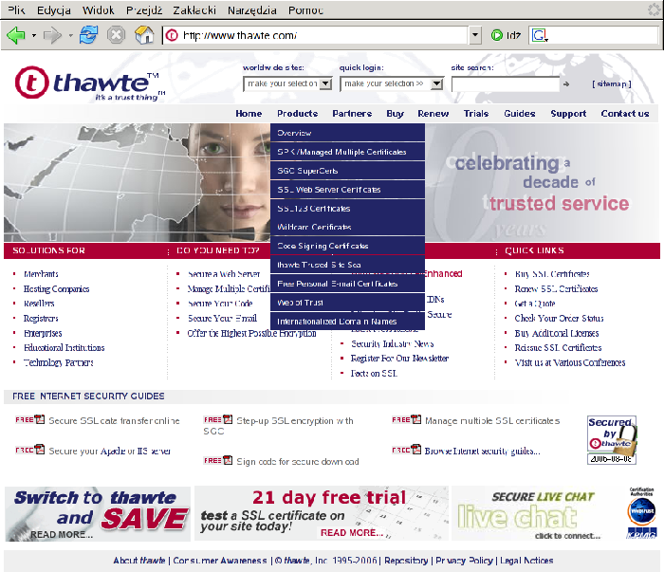Click the Contact us navigation link
Screen dimensions: 664x572
624,114
